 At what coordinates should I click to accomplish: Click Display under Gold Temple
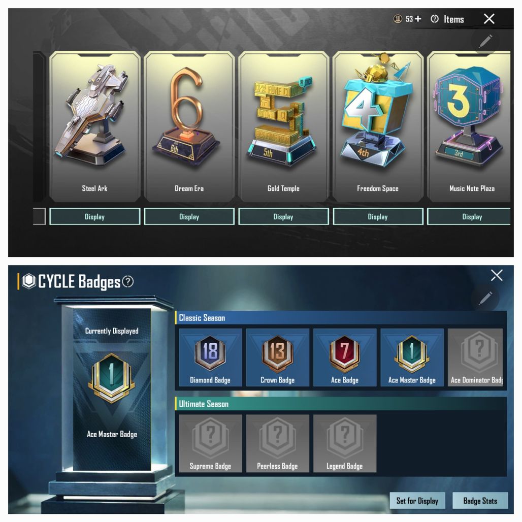283,217
